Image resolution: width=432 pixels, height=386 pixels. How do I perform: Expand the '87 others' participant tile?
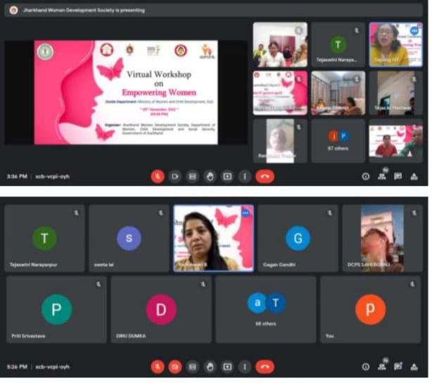point(338,140)
